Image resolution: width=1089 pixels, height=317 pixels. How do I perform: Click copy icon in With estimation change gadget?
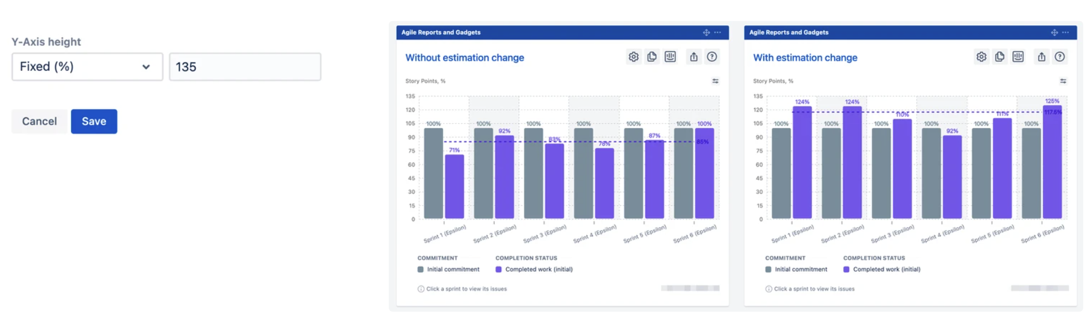(x=1000, y=57)
